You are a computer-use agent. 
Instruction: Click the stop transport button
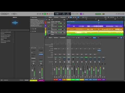(42, 14)
